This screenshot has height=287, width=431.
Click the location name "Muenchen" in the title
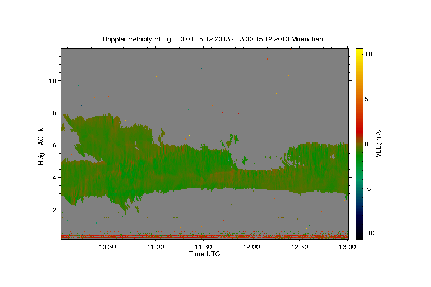pyautogui.click(x=307, y=39)
